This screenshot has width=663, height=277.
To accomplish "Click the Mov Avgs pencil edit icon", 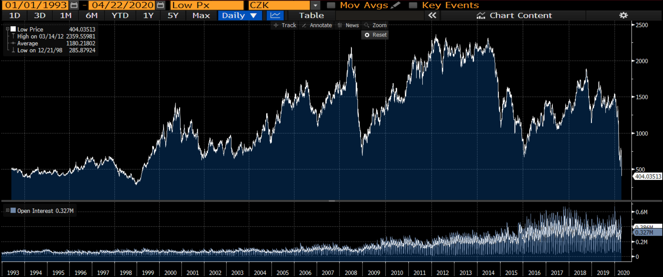I will (396, 5).
